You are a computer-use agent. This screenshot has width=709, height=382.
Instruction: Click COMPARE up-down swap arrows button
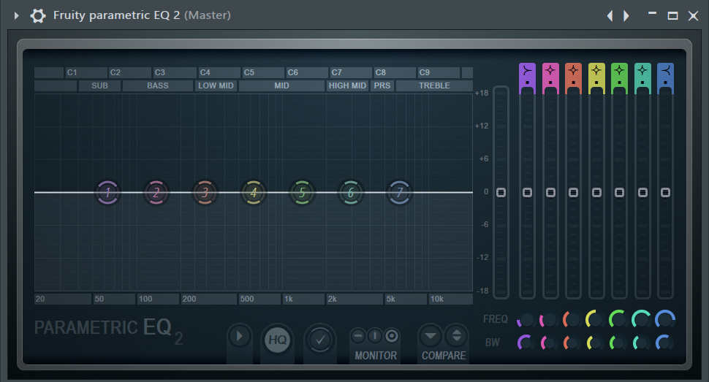coord(457,336)
